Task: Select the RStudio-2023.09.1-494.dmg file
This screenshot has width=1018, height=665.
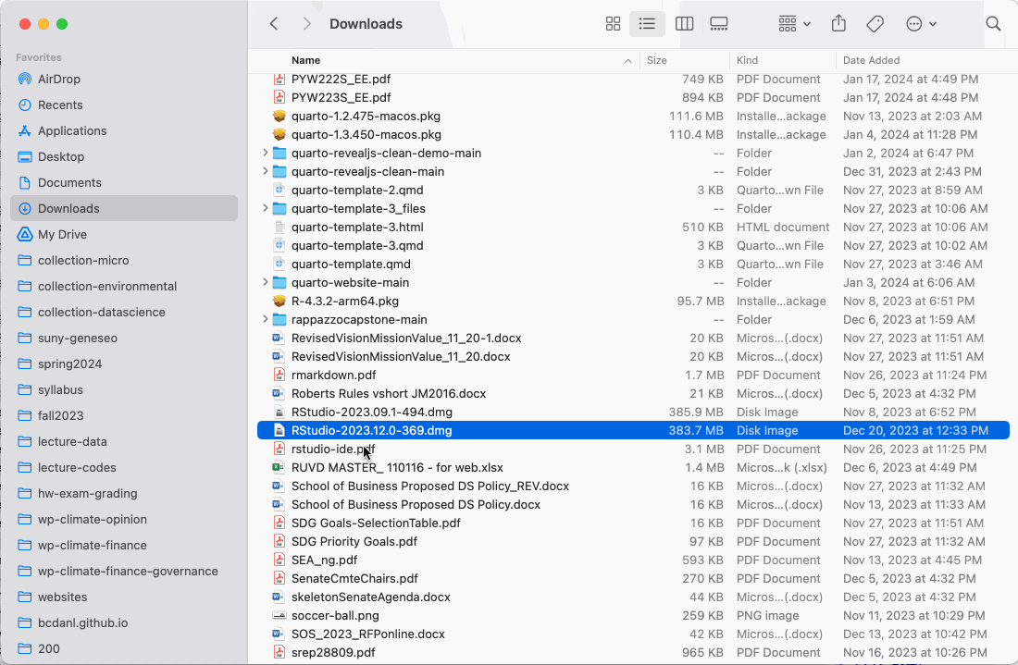Action: (371, 412)
